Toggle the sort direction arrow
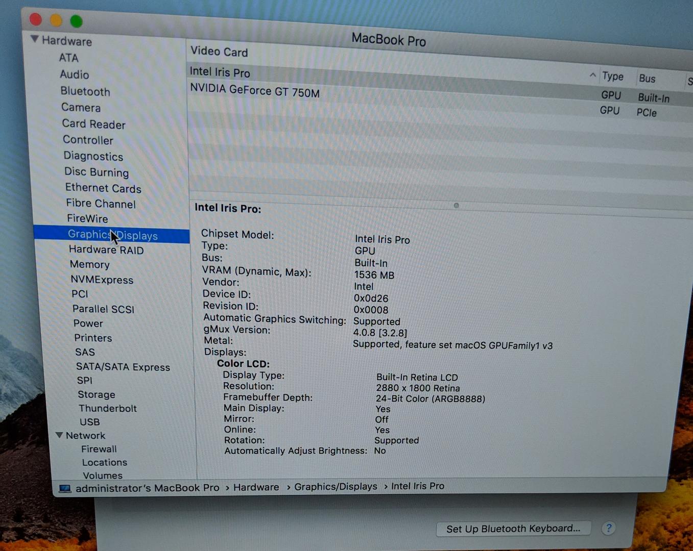 (x=592, y=75)
